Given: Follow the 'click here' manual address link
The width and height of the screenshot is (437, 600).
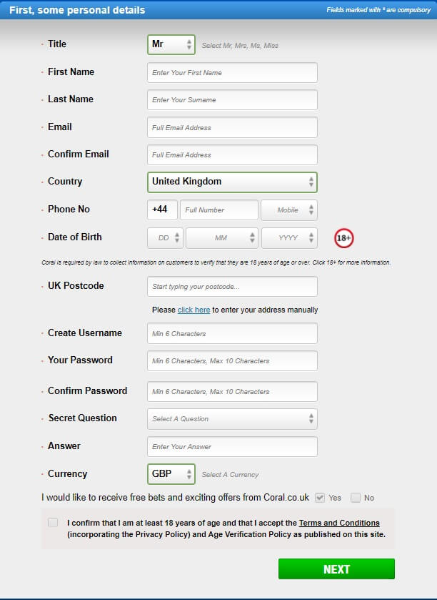Looking at the screenshot, I should point(194,310).
